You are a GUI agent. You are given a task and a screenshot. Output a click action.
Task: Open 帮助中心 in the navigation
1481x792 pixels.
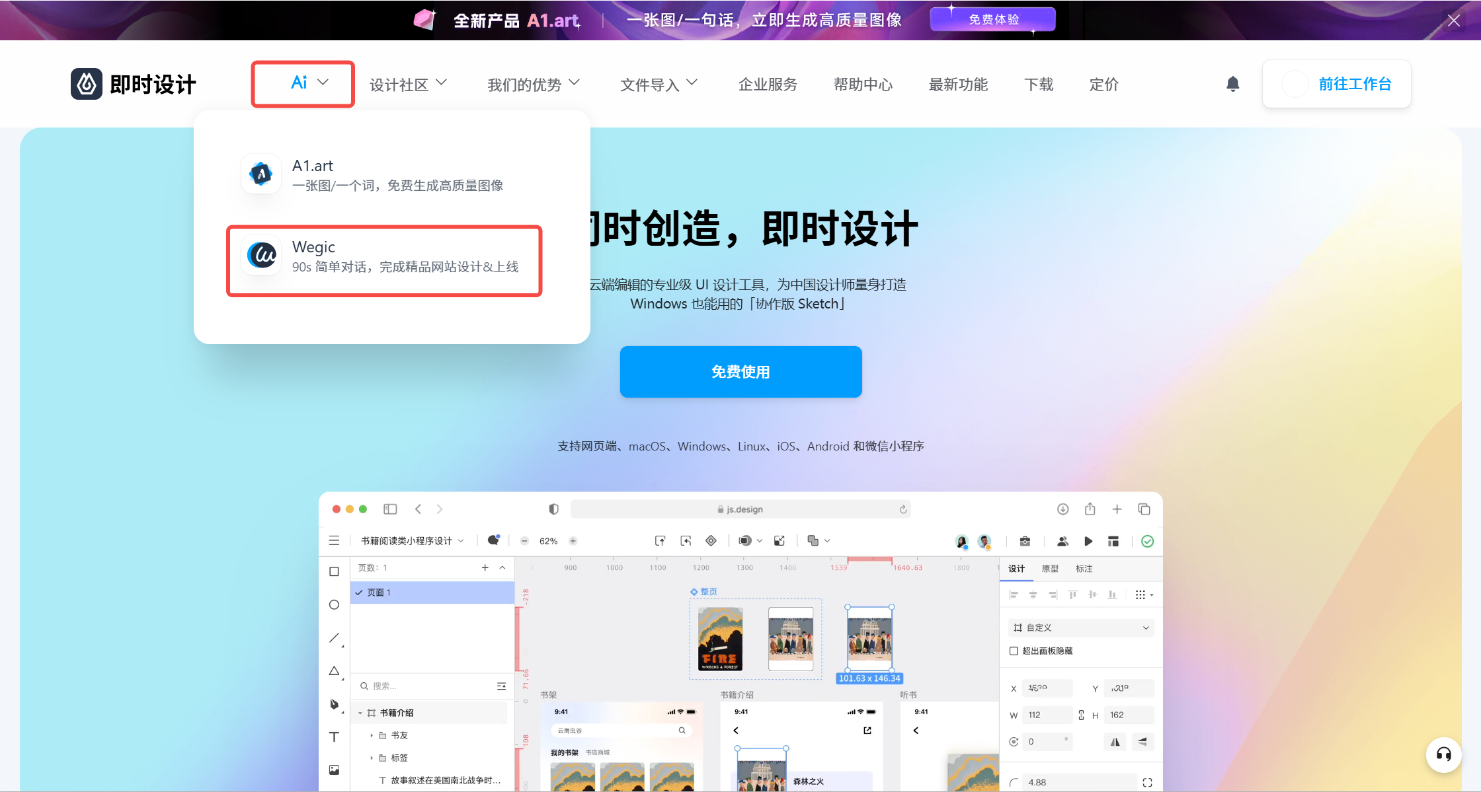pyautogui.click(x=863, y=84)
